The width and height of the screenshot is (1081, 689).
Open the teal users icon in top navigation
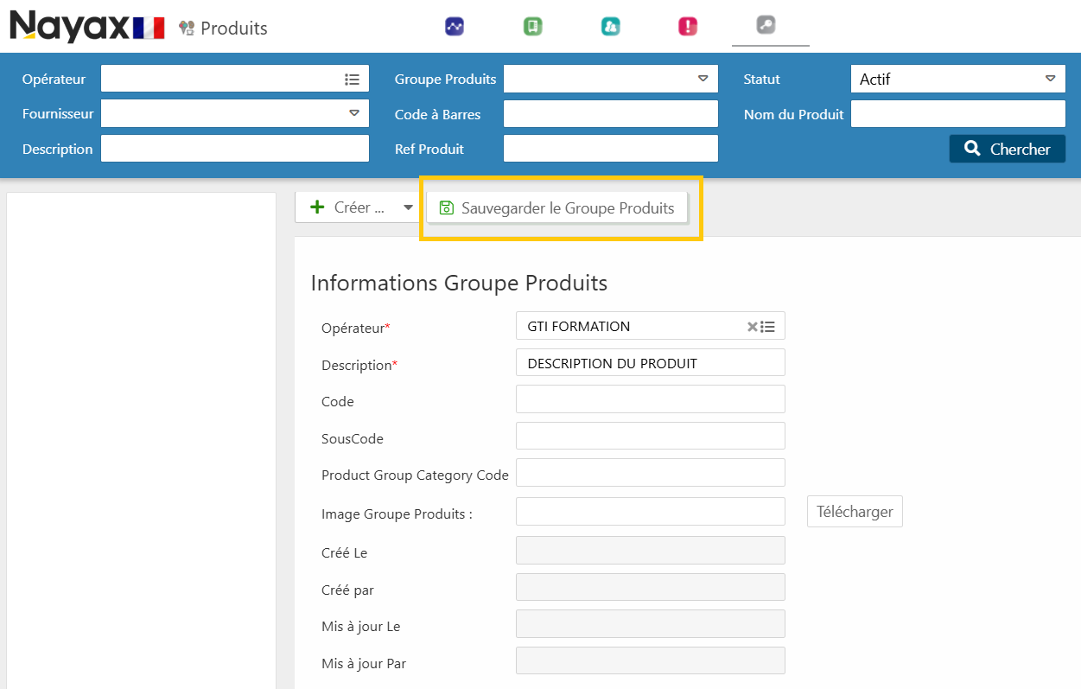pyautogui.click(x=610, y=27)
